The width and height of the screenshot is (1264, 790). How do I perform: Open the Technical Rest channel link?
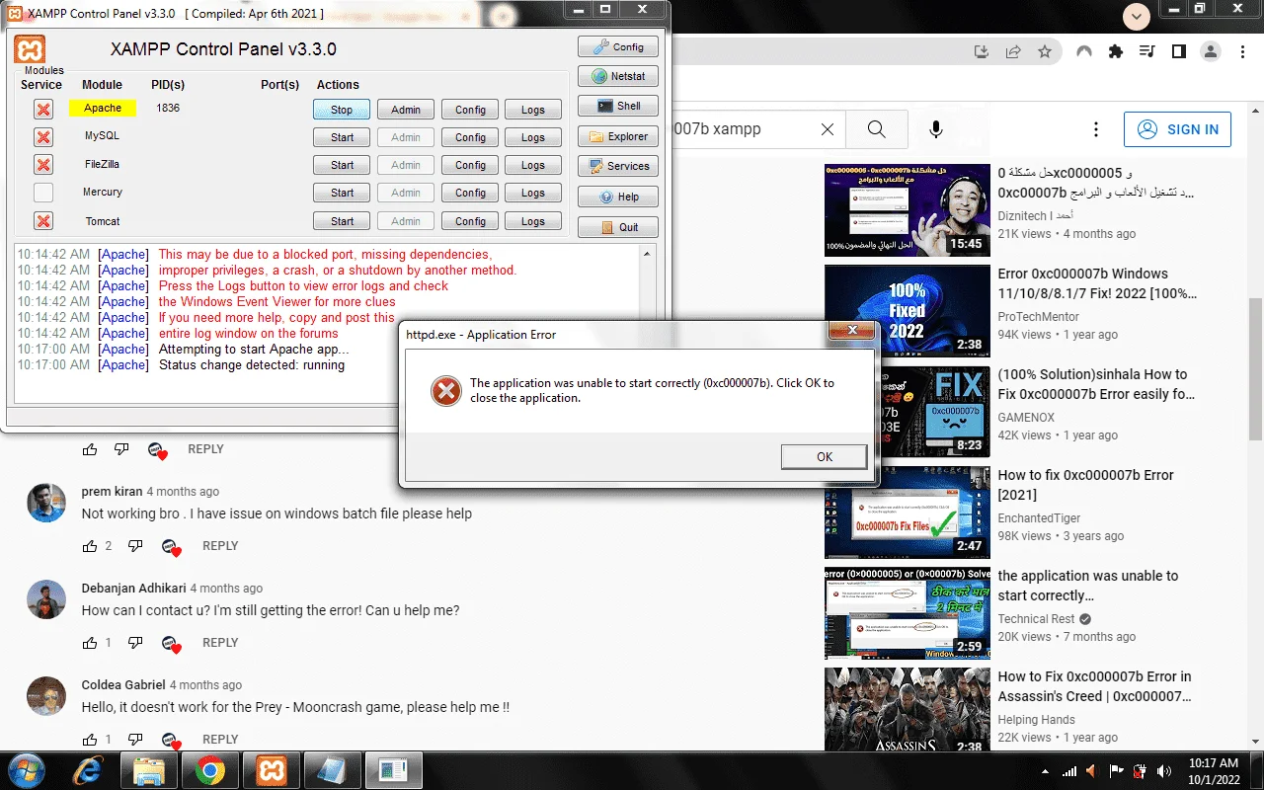(x=1036, y=619)
